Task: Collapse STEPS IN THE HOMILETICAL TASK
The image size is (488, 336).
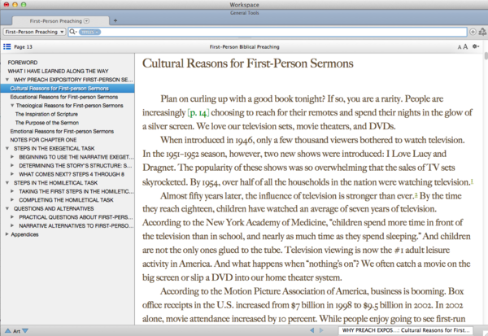Action: tap(7, 183)
